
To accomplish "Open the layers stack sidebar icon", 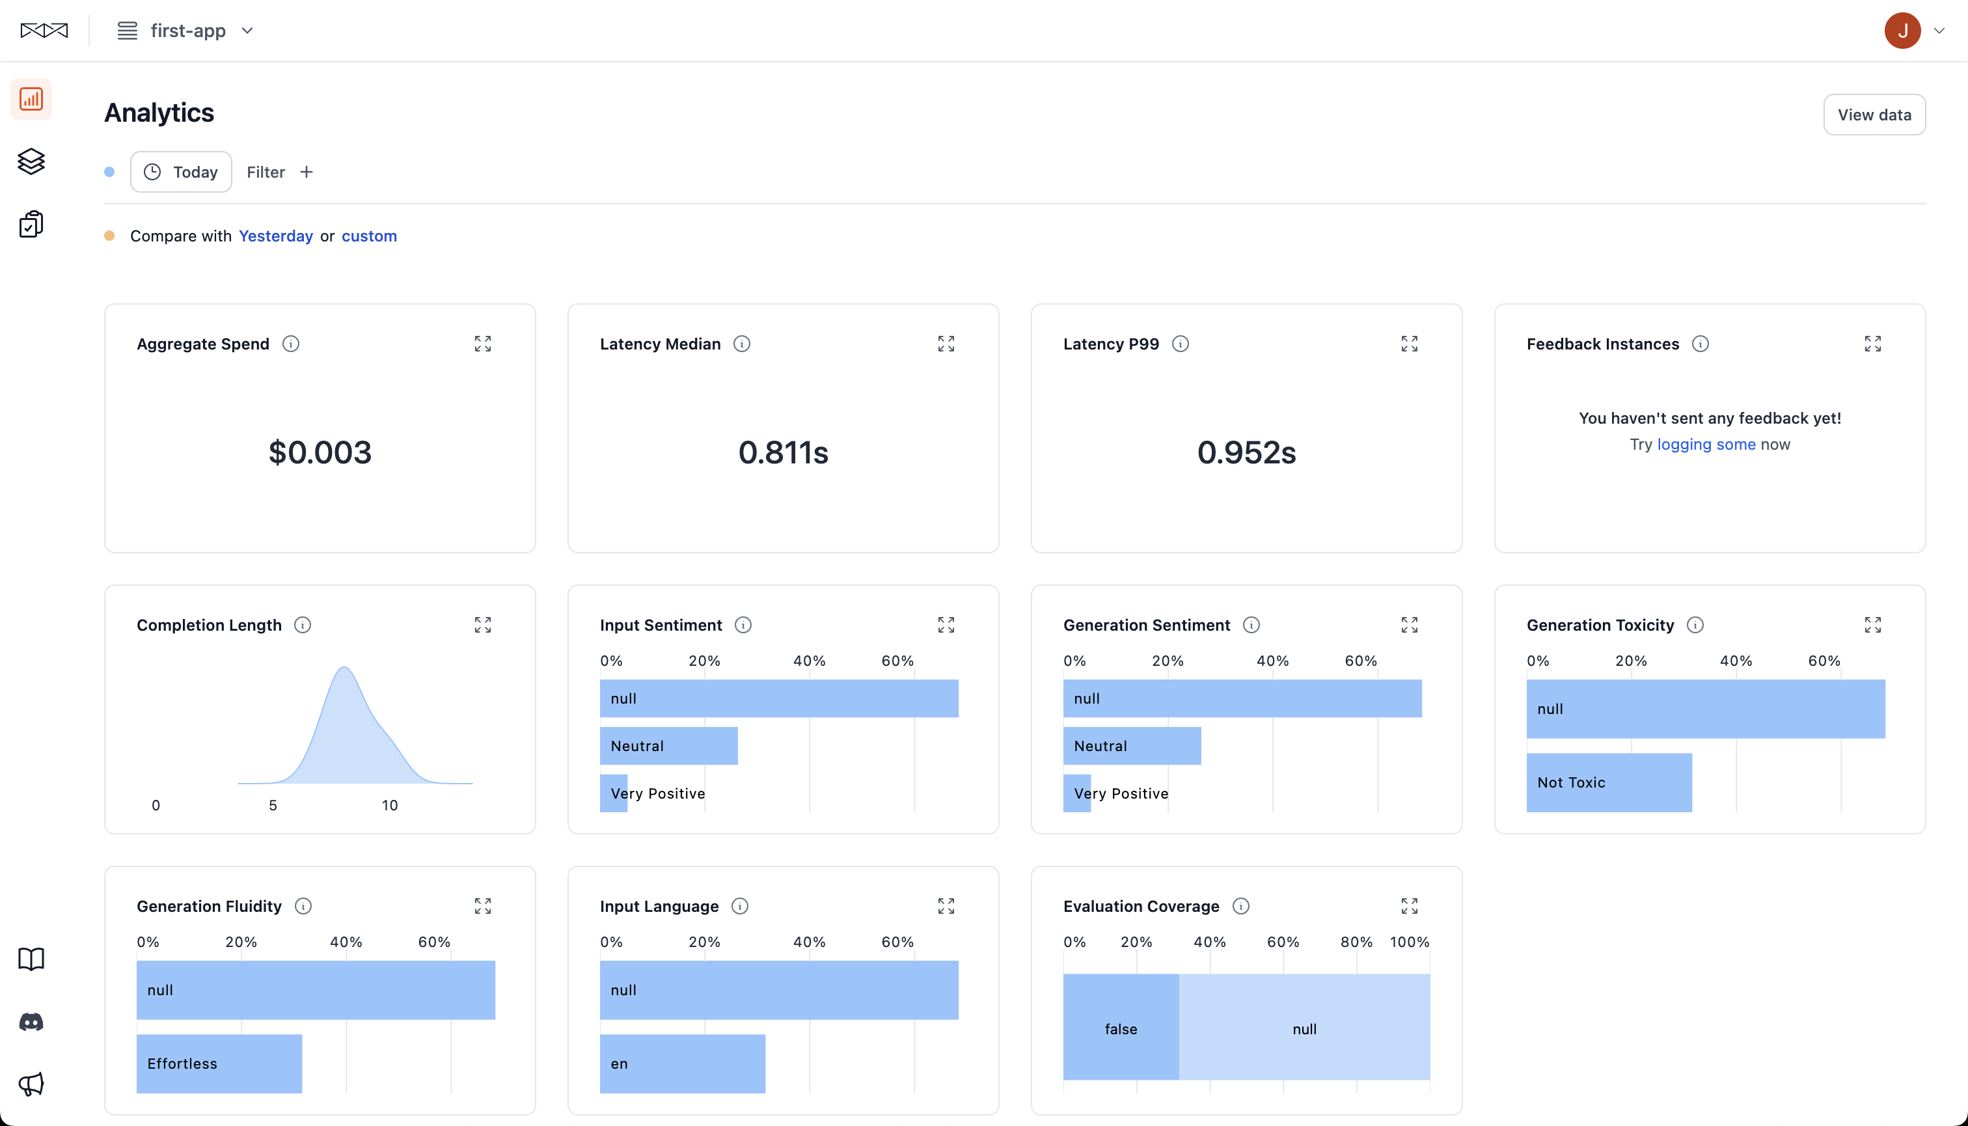I will (31, 161).
